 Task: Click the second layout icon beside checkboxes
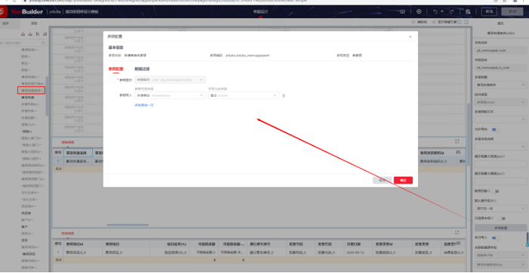pos(466,22)
